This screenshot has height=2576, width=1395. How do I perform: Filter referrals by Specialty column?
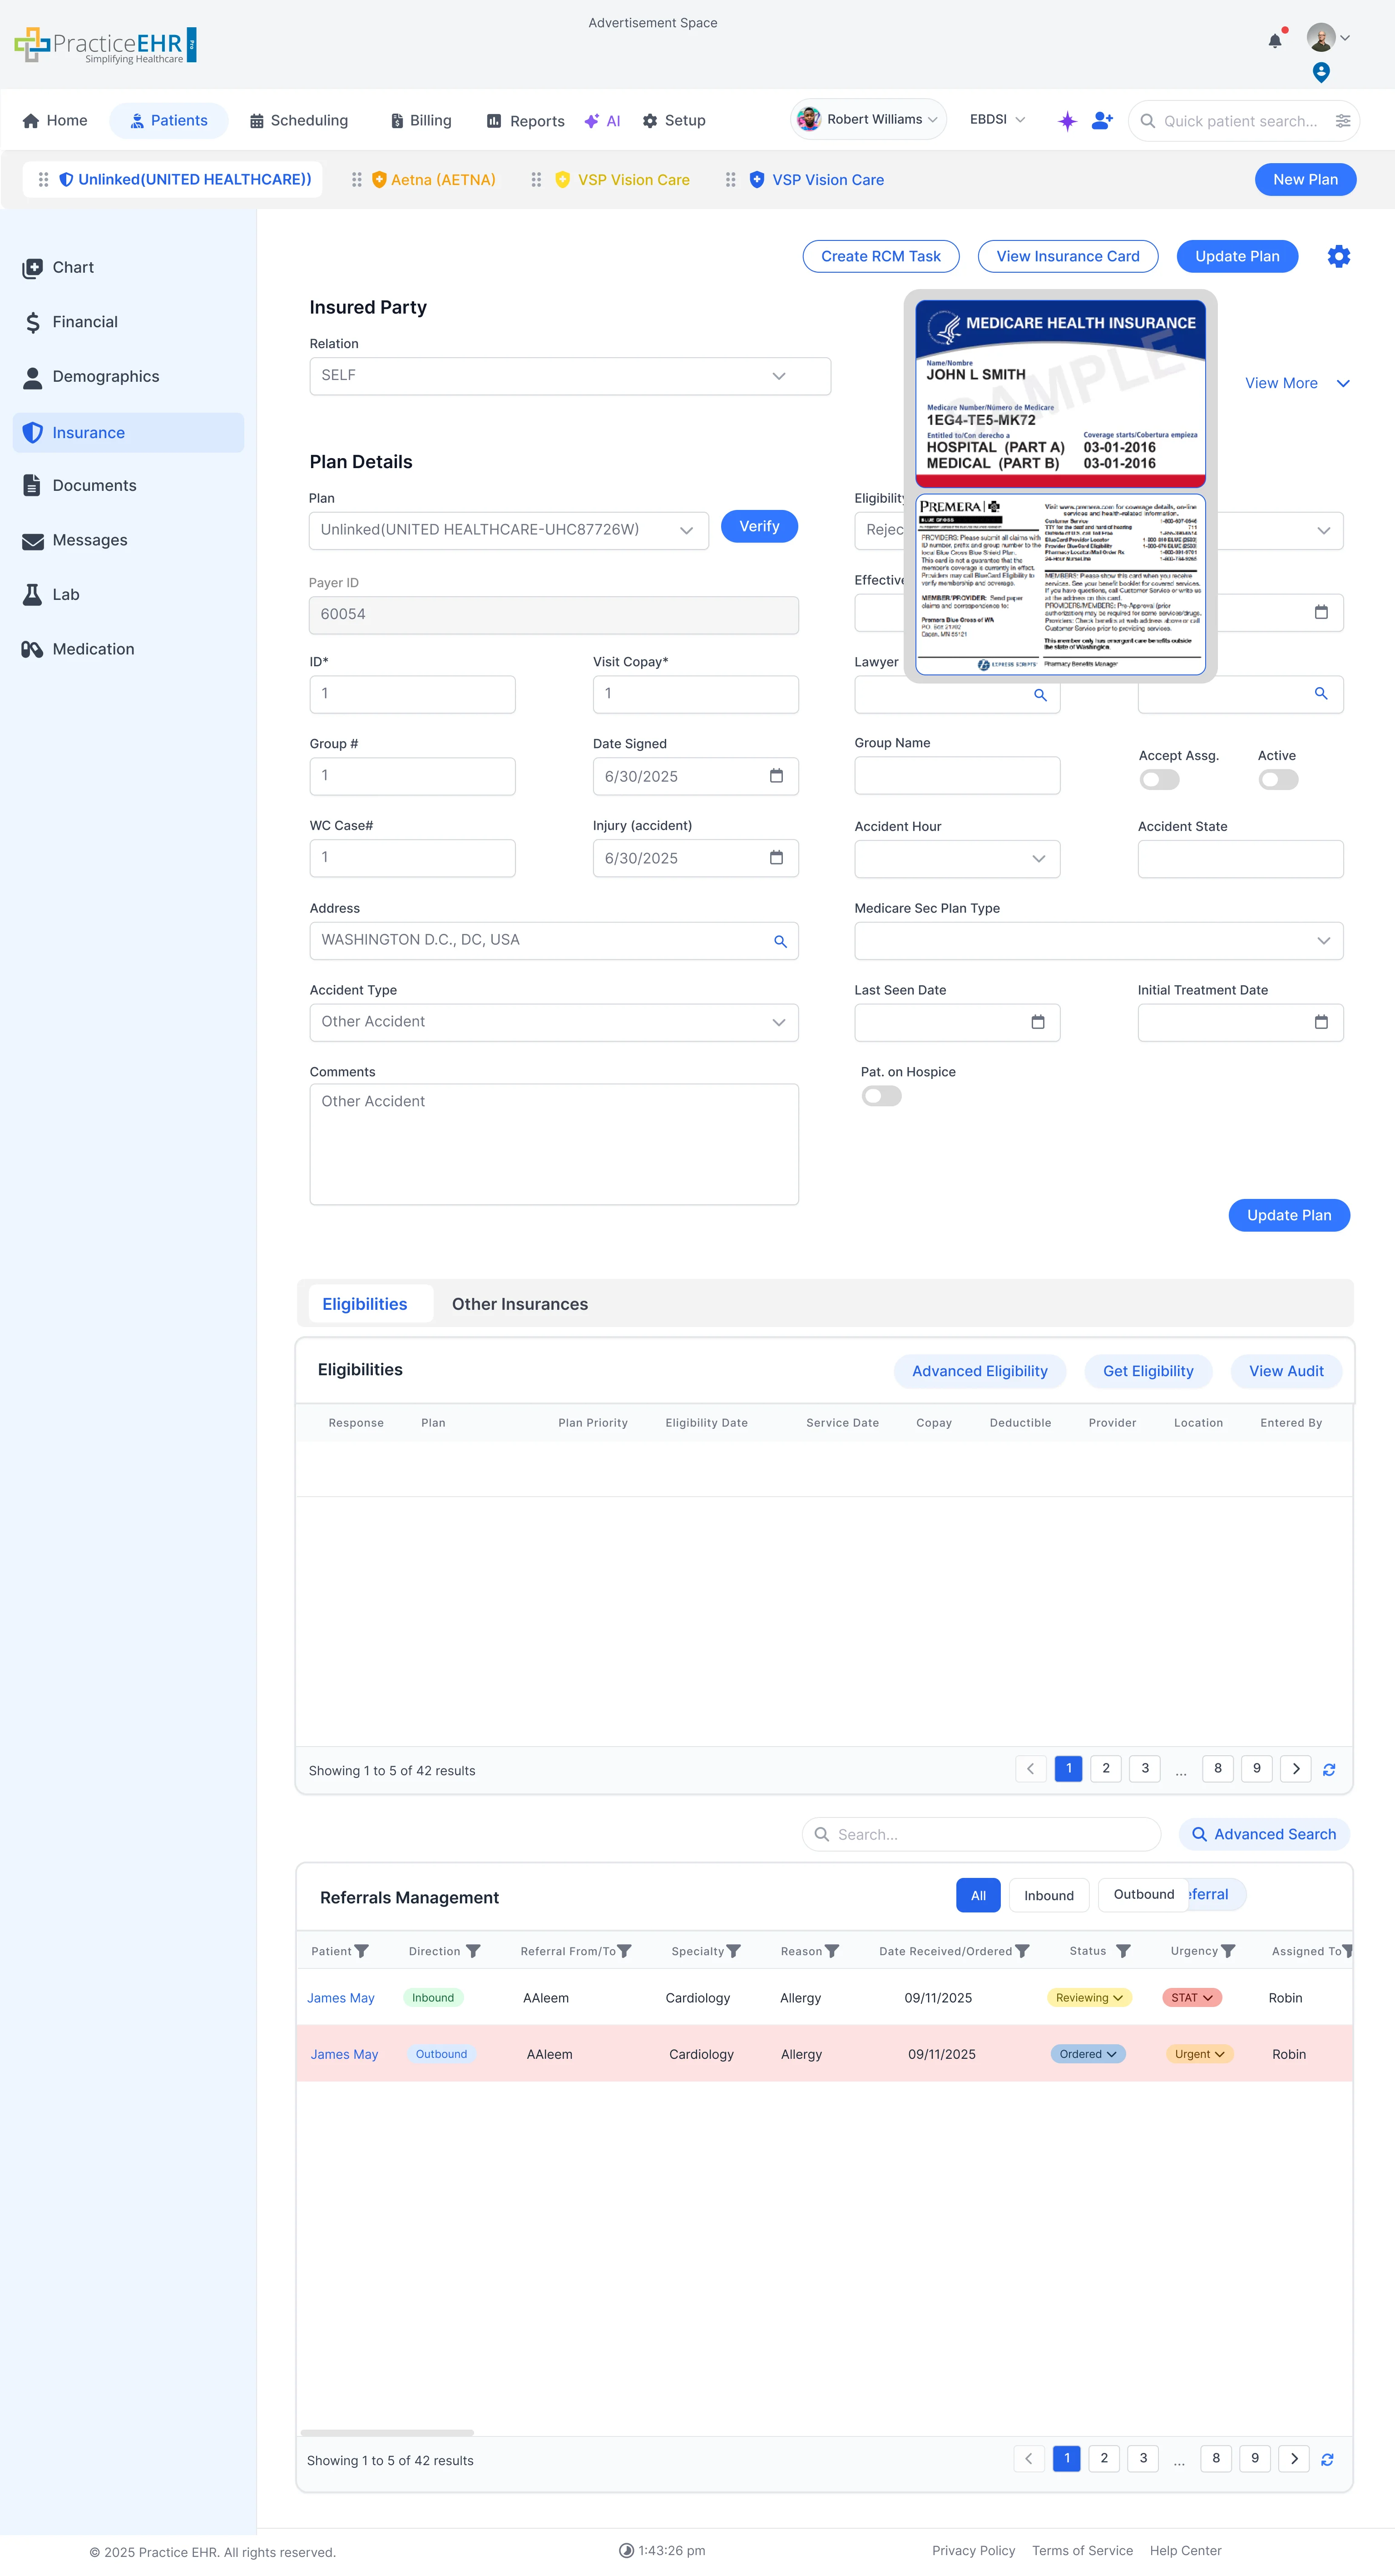pyautogui.click(x=733, y=1951)
